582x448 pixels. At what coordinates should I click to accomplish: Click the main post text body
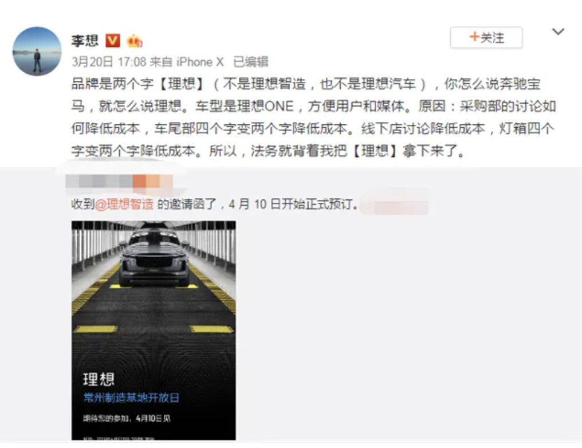(313, 117)
